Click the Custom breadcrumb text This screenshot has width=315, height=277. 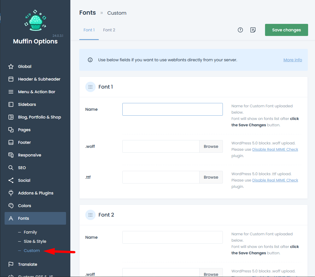click(117, 13)
